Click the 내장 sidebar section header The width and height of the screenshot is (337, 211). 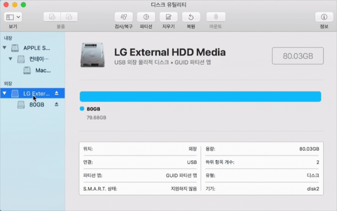click(8, 38)
